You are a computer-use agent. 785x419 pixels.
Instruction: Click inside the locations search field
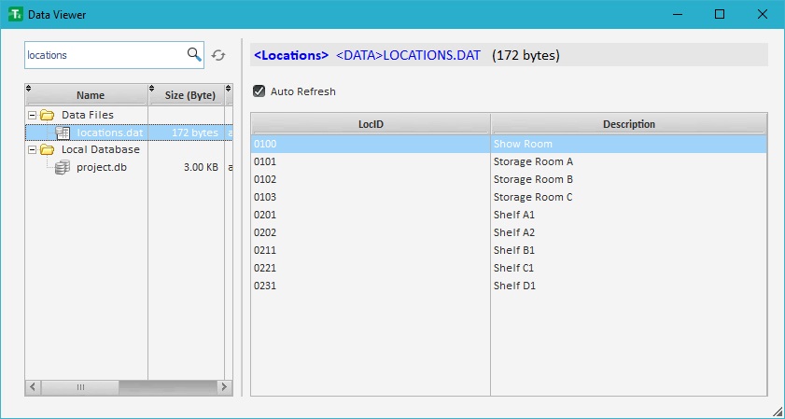click(x=103, y=55)
